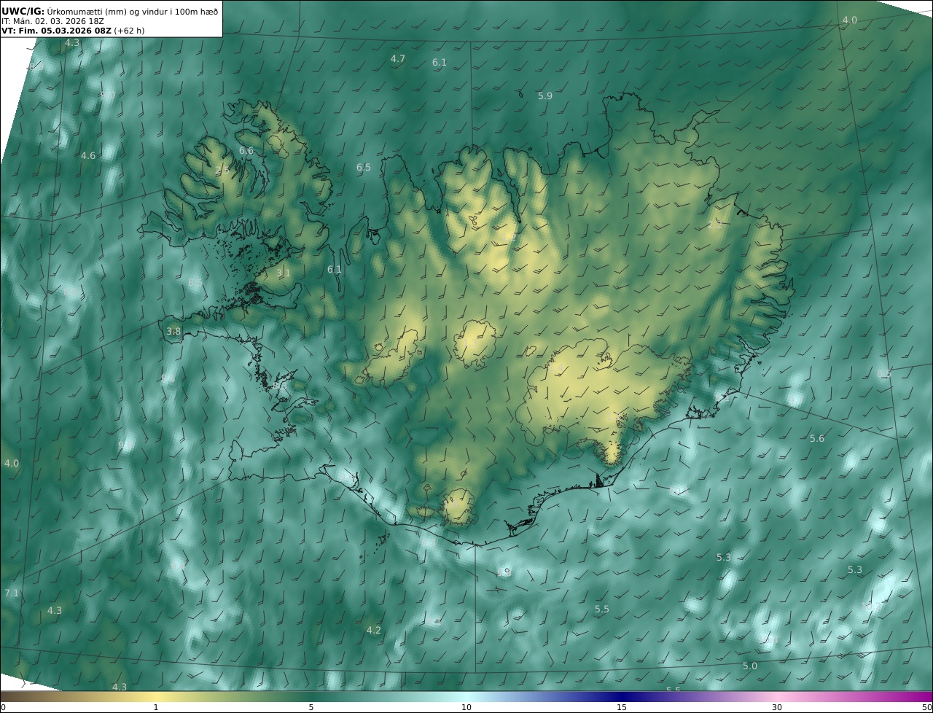Image resolution: width=933 pixels, height=713 pixels.
Task: Click the map value "5.6"
Action: [x=817, y=438]
